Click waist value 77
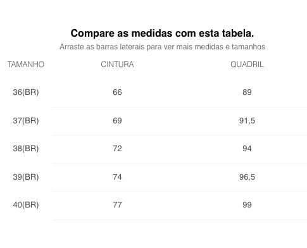 pyautogui.click(x=117, y=205)
